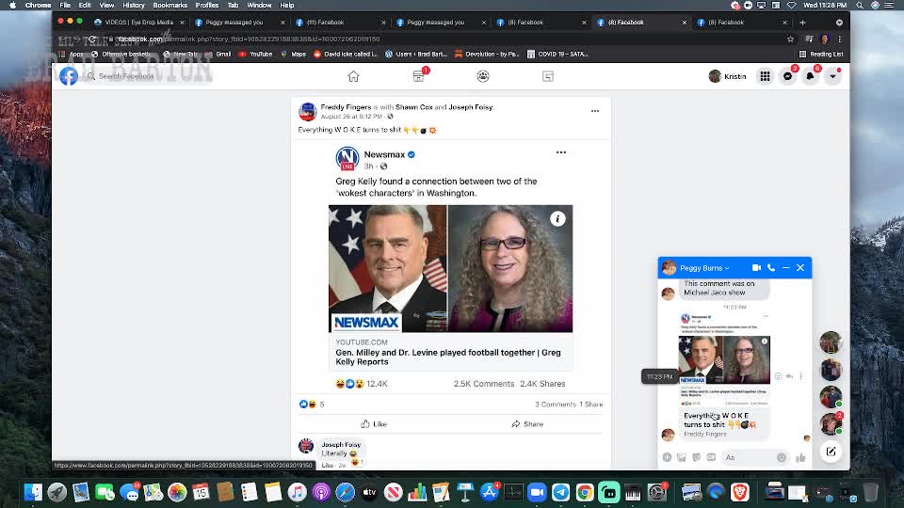Open Joseph Foisy tagged profile link
The height and width of the screenshot is (508, 904).
click(x=471, y=107)
